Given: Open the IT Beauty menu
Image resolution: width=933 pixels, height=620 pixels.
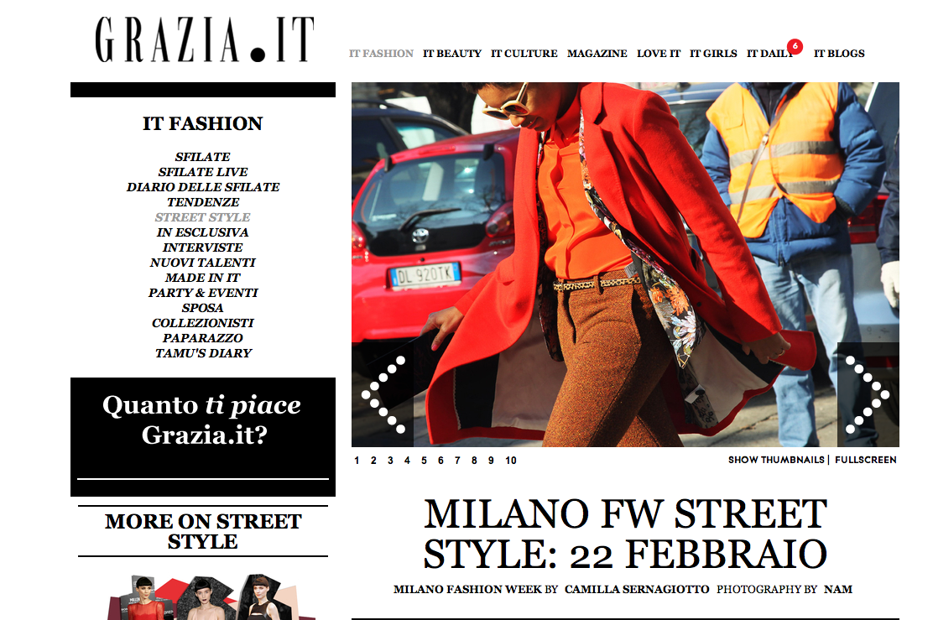Looking at the screenshot, I should pos(452,54).
